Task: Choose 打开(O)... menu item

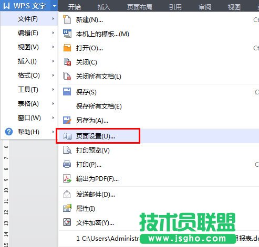Action: tap(159, 48)
